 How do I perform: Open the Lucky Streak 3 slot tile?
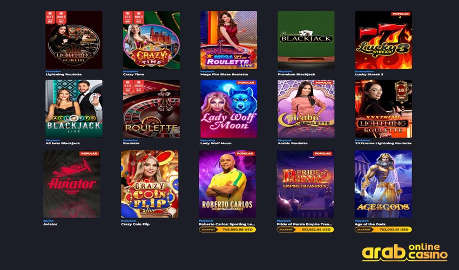[383, 40]
